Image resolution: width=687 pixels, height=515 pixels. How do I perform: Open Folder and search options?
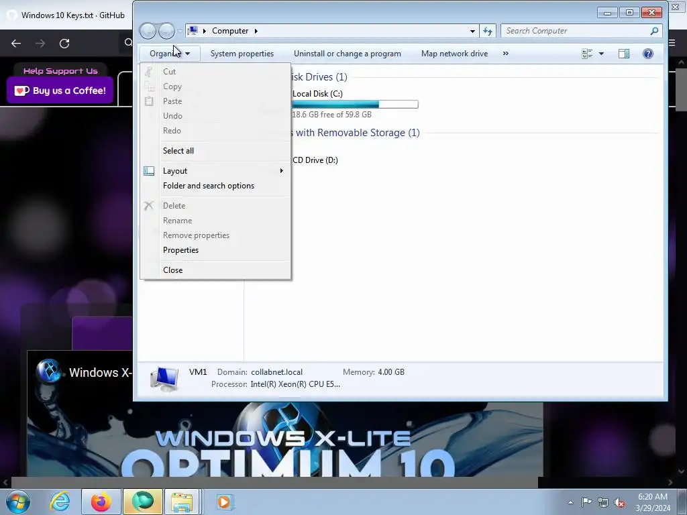pos(209,186)
